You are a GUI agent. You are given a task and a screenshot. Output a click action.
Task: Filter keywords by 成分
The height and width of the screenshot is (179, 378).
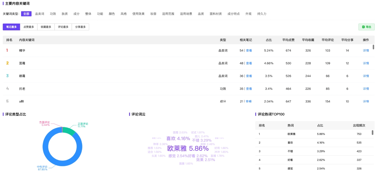pyautogui.click(x=76, y=14)
